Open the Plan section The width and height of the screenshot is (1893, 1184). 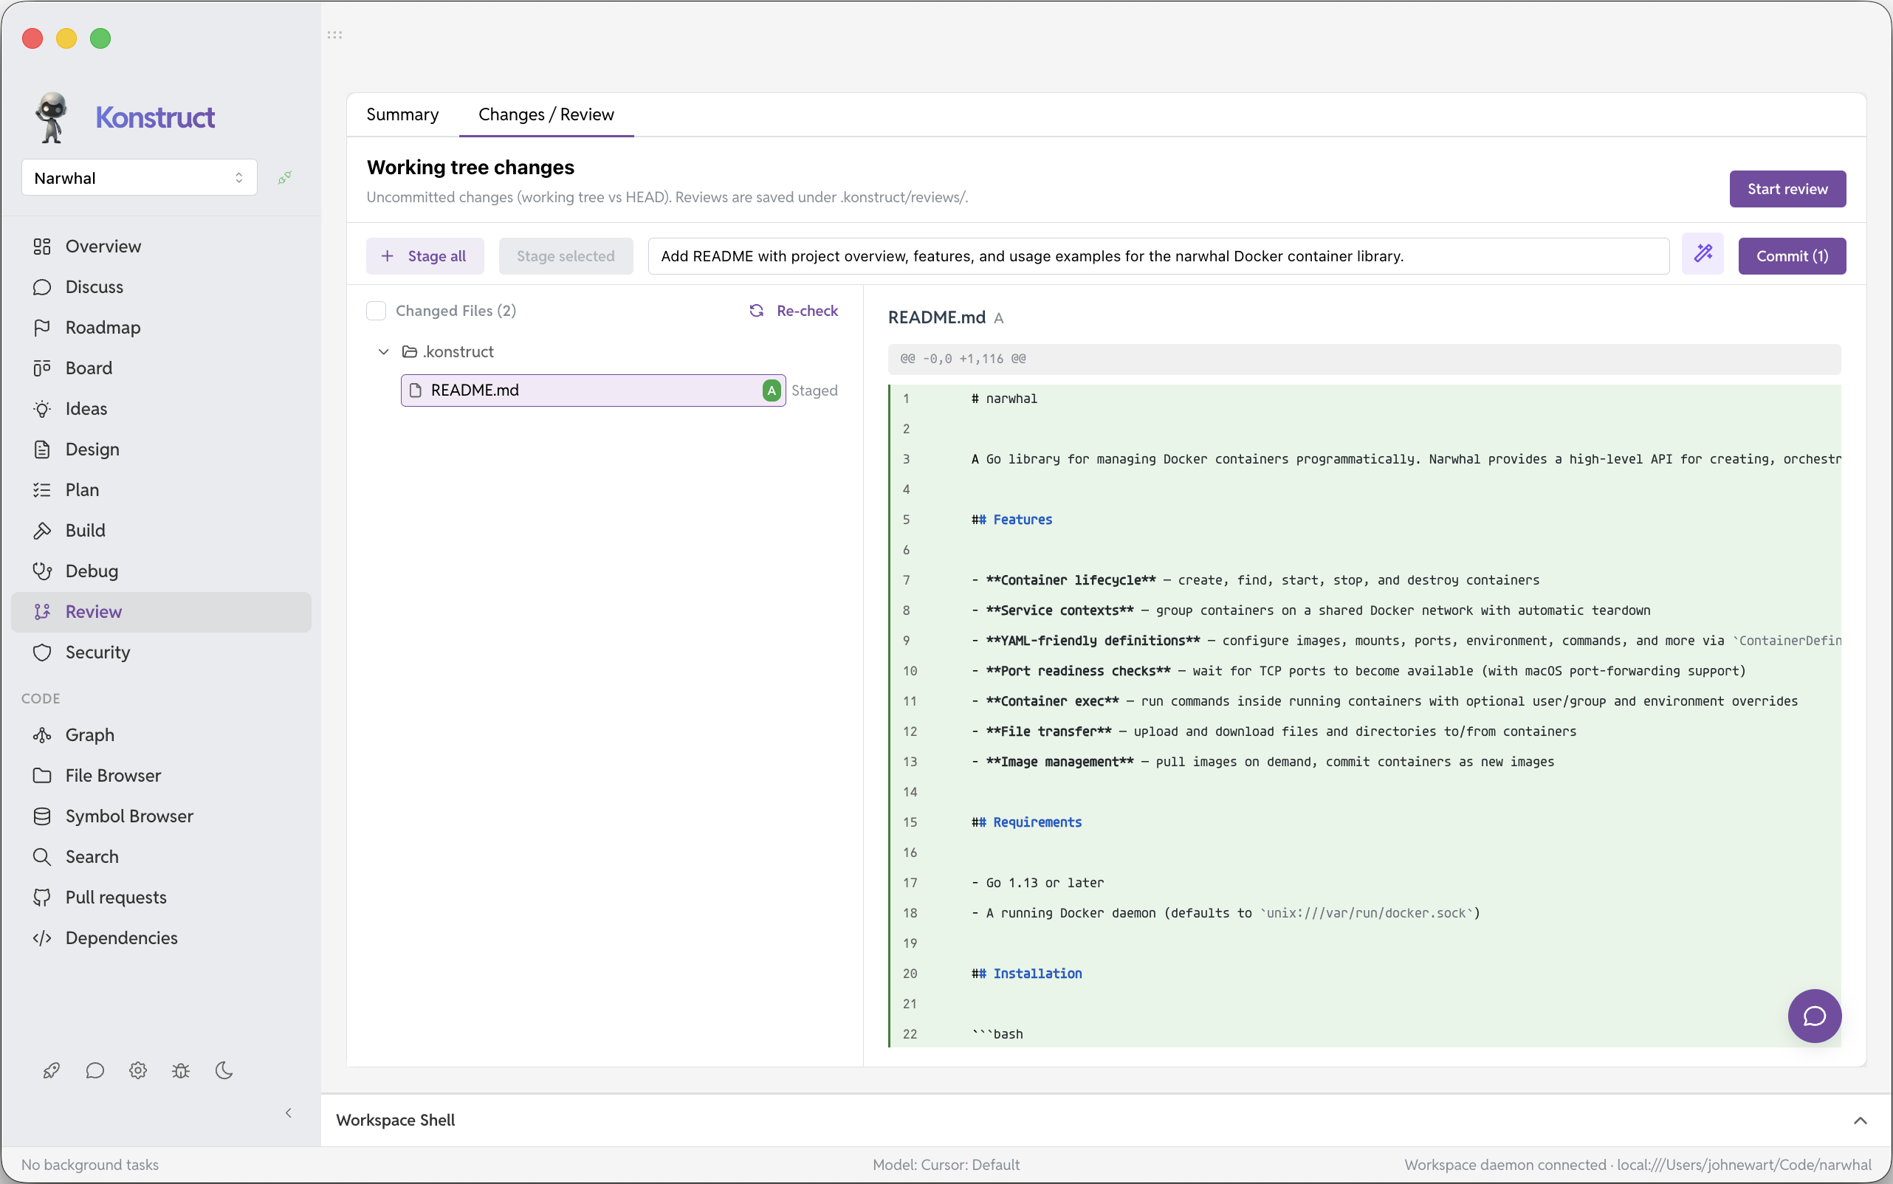tap(162, 490)
